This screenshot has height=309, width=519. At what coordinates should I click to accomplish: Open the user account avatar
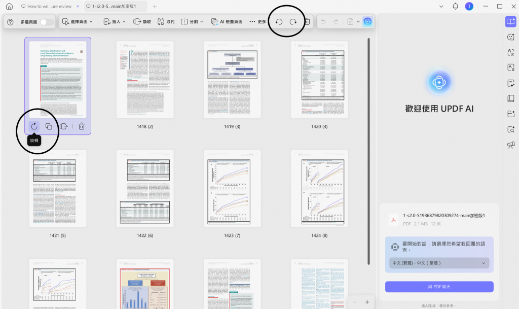[x=469, y=6]
